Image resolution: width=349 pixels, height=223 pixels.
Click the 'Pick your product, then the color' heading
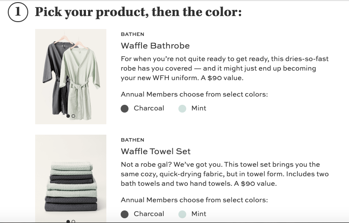pyautogui.click(x=138, y=12)
